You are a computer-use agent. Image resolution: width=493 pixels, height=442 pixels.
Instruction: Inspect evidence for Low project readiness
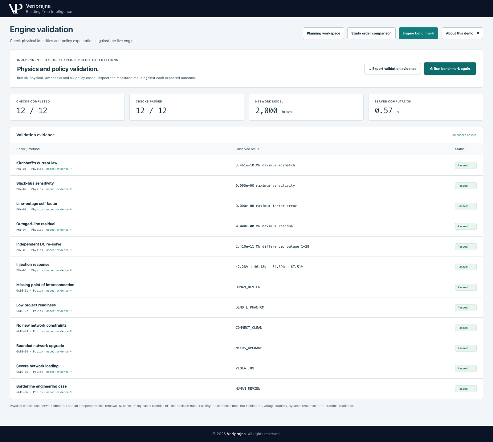[x=59, y=311]
